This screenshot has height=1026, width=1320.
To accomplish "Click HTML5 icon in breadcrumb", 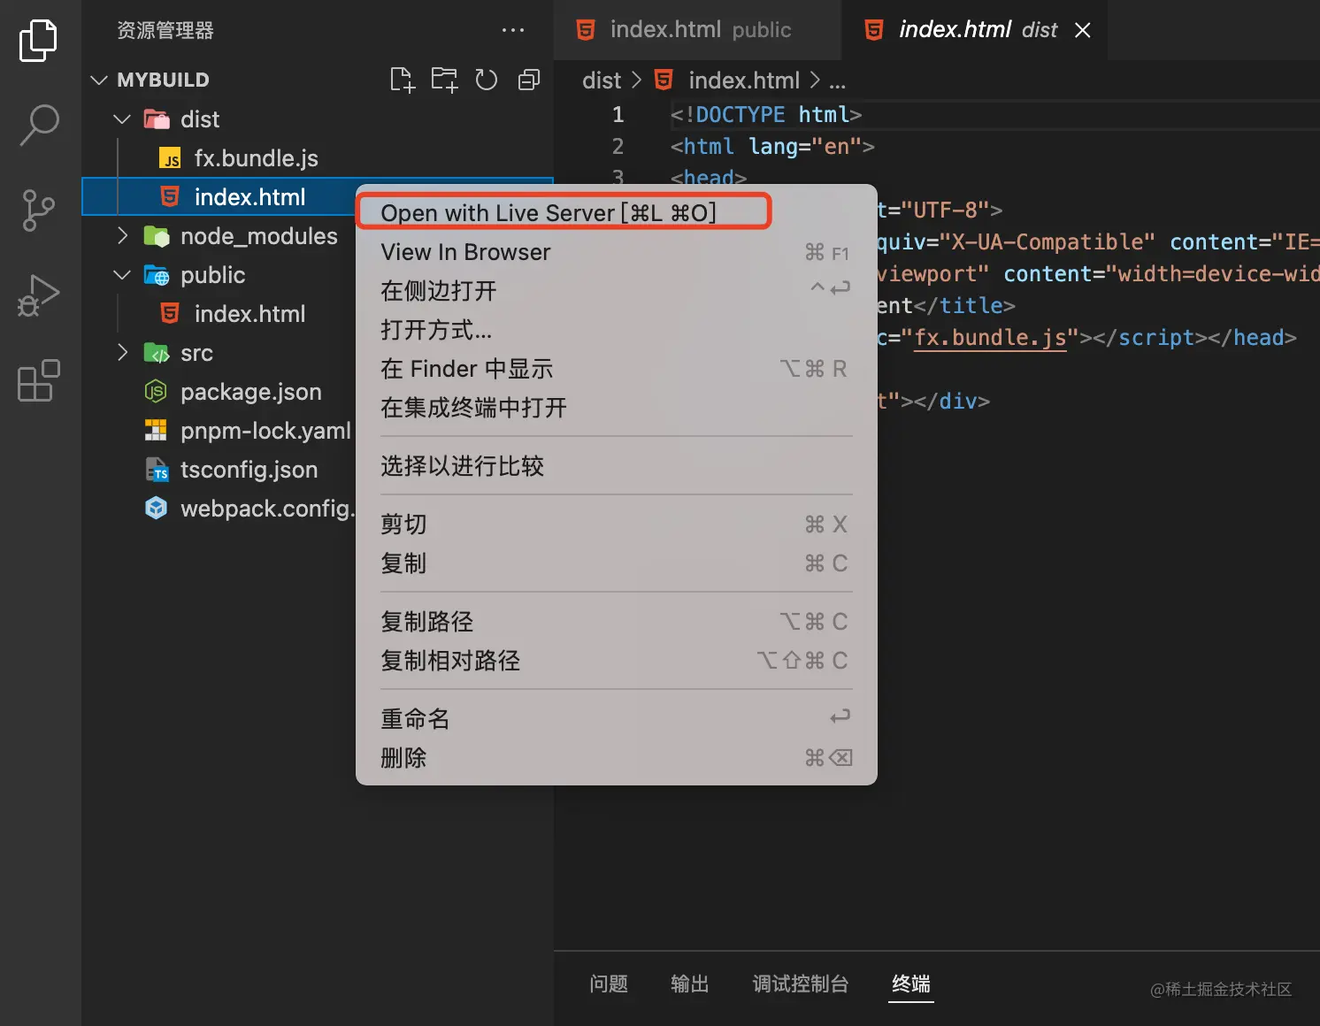I will coord(664,80).
